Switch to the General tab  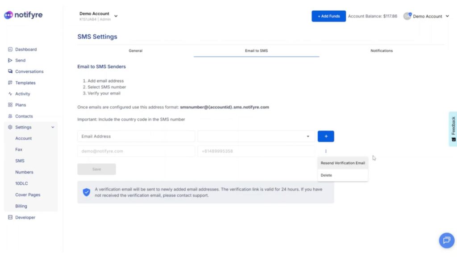136,51
